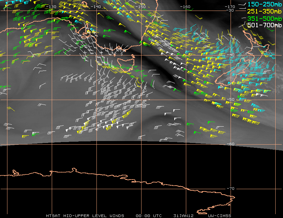Viewport: 283px width, 218px height.
Task: Click the -30 latitude label
Action: click(x=230, y=11)
